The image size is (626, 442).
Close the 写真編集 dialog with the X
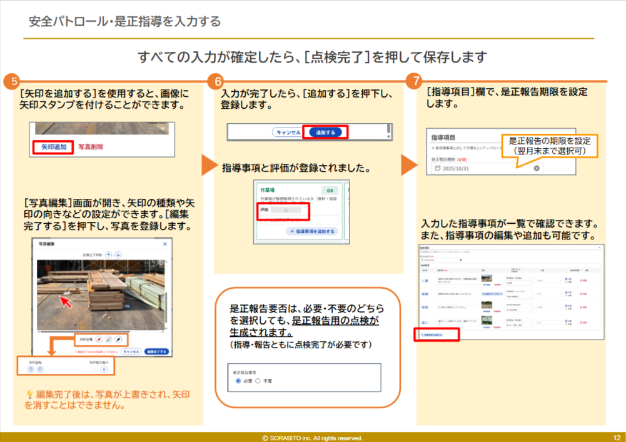165,244
